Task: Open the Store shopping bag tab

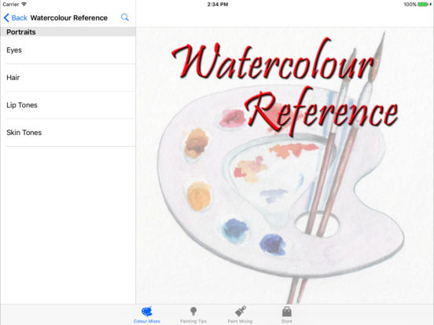Action: [287, 315]
